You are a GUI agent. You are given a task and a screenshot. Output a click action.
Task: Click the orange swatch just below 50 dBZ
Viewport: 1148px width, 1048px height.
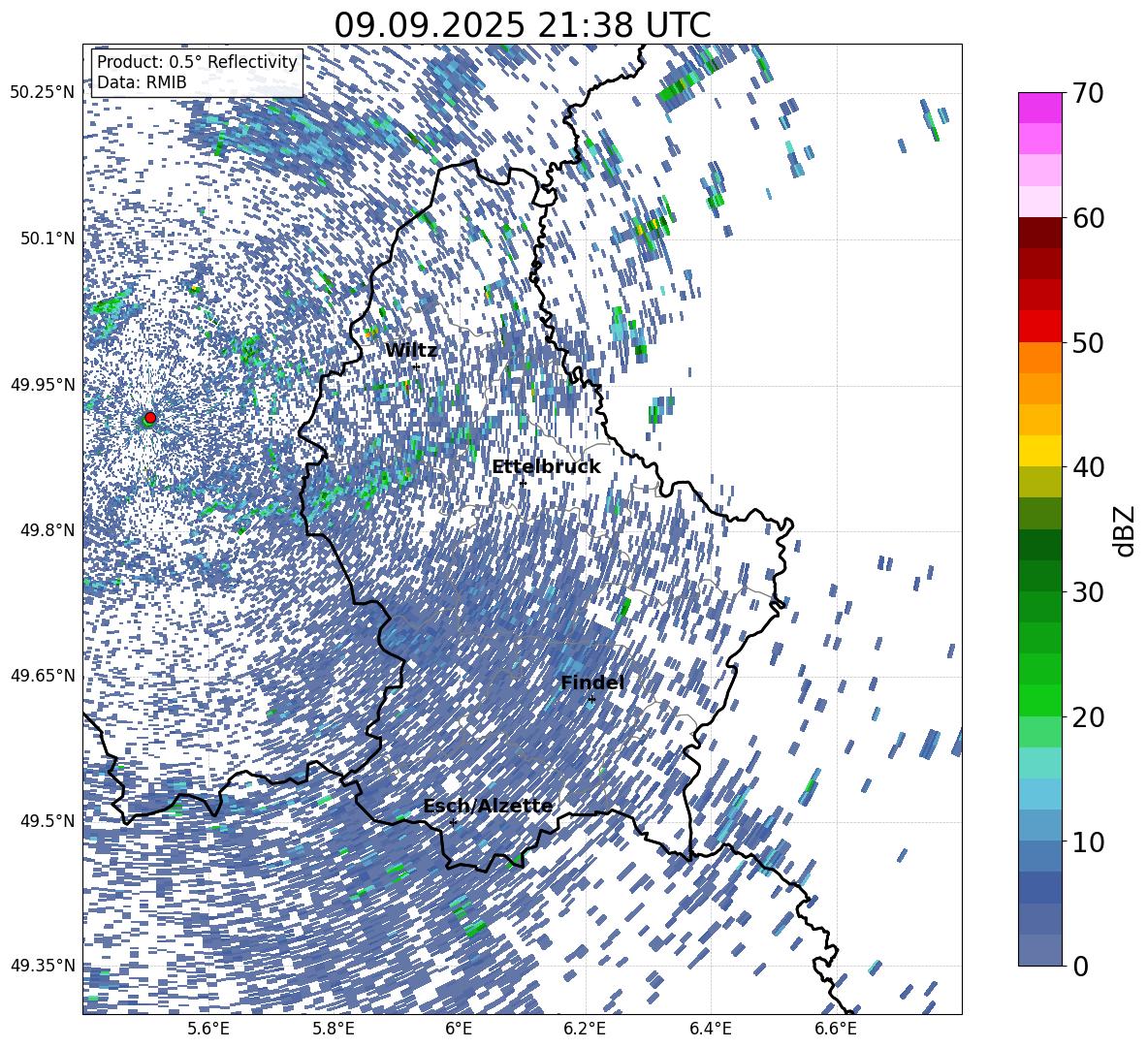coord(1039,358)
